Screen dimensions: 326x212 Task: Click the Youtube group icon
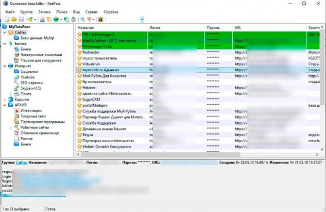(x=17, y=77)
